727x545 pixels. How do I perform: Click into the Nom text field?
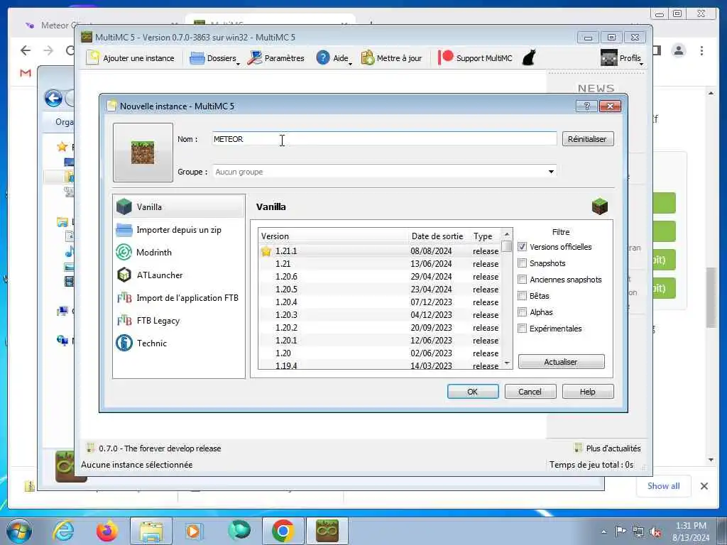(384, 139)
